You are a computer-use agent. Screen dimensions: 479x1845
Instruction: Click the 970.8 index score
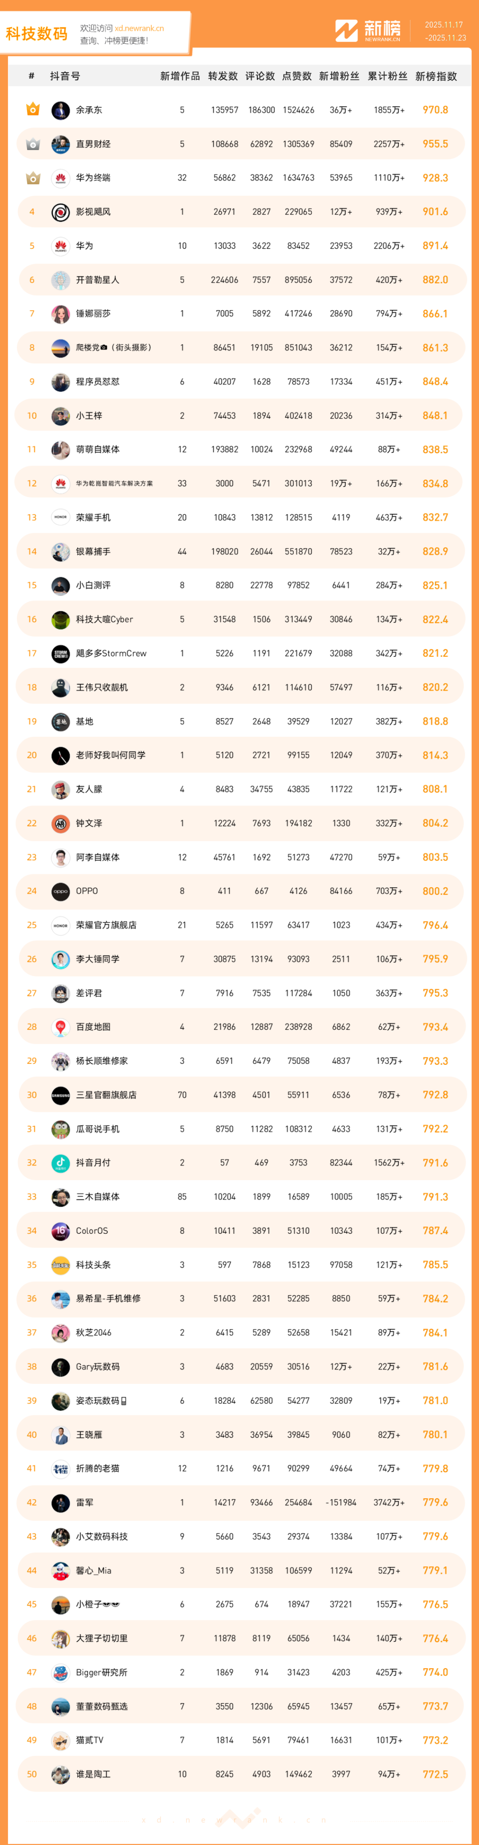(435, 111)
